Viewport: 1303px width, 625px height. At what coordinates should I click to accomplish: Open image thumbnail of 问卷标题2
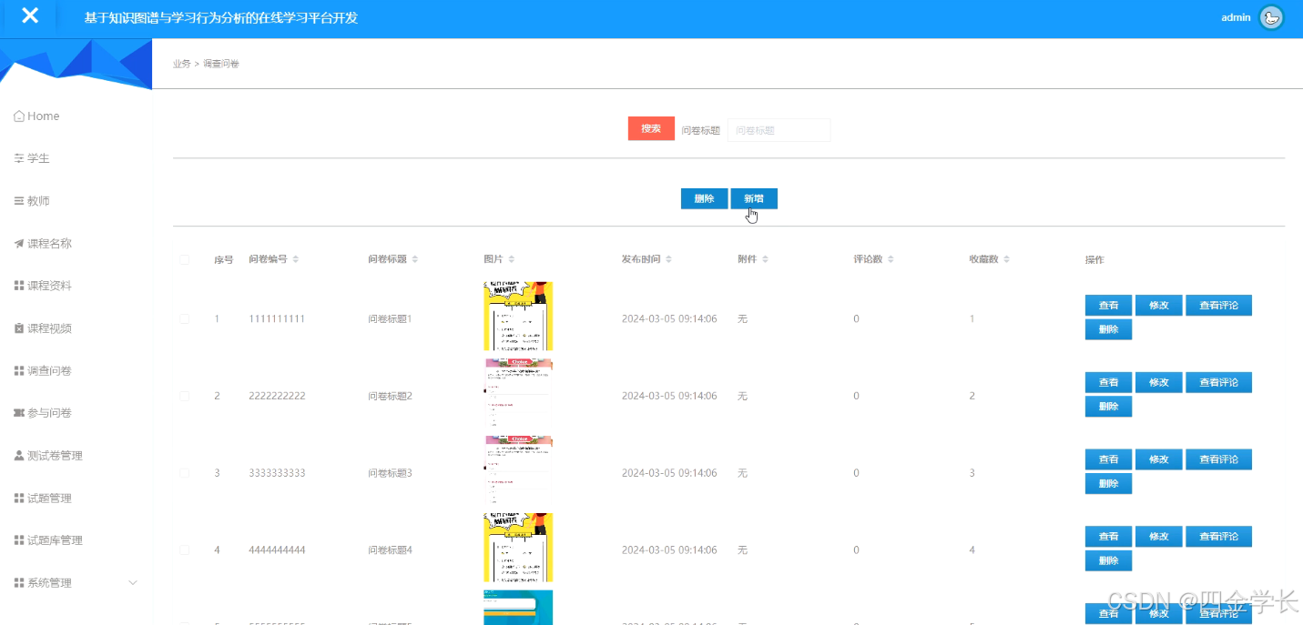518,393
